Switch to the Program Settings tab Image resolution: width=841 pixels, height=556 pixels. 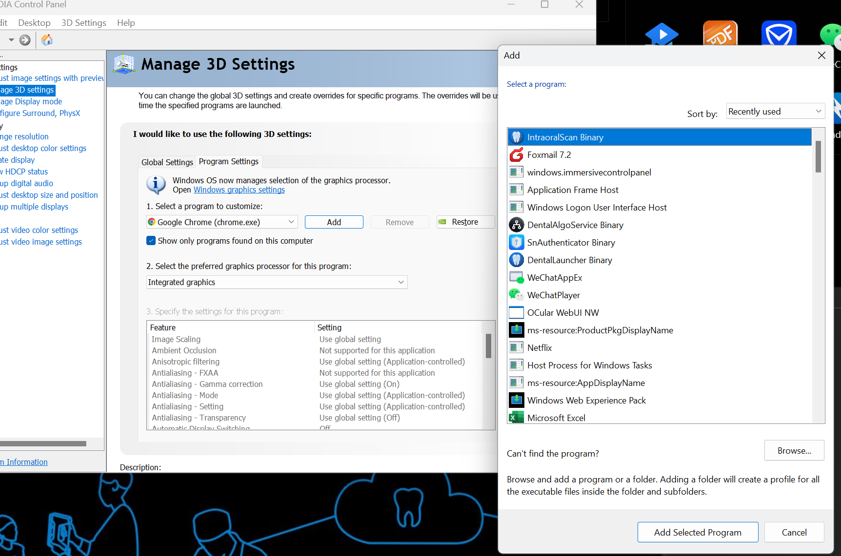click(229, 161)
